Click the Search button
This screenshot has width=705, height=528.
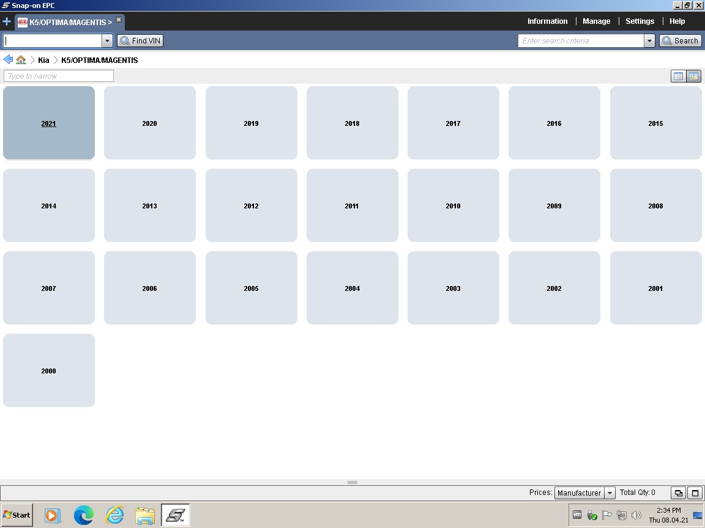pyautogui.click(x=681, y=40)
